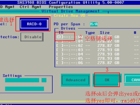Select the lower Settings field
This screenshot has width=140, height=105.
pos(25,89)
